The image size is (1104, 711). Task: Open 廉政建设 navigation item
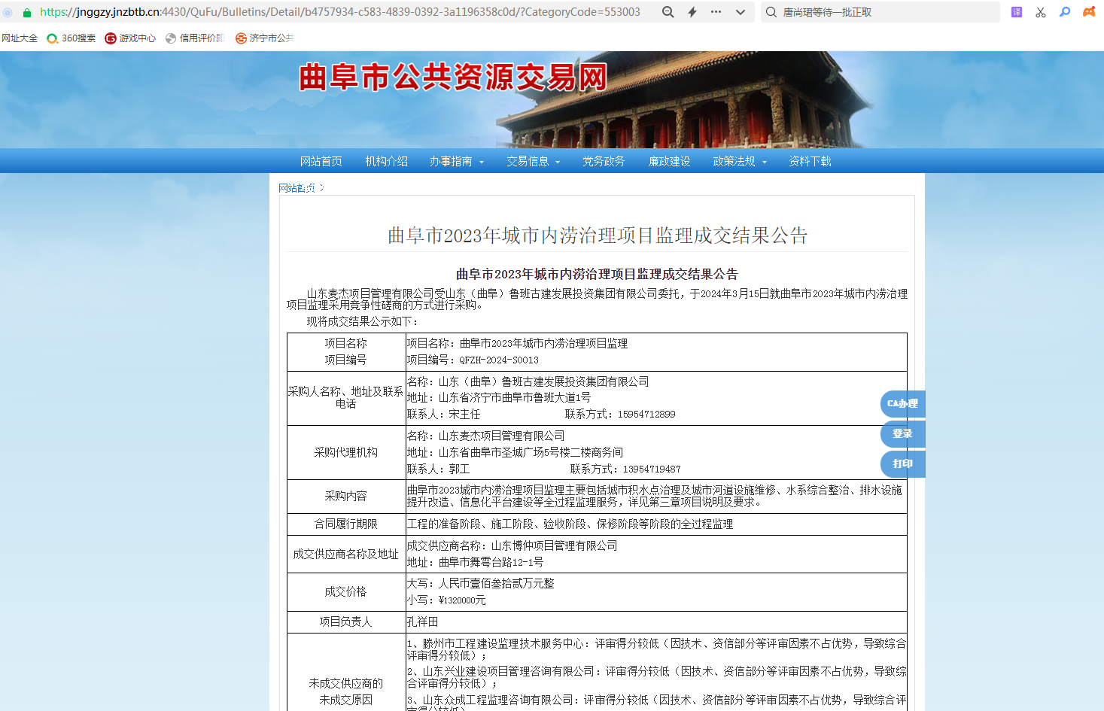click(x=670, y=161)
